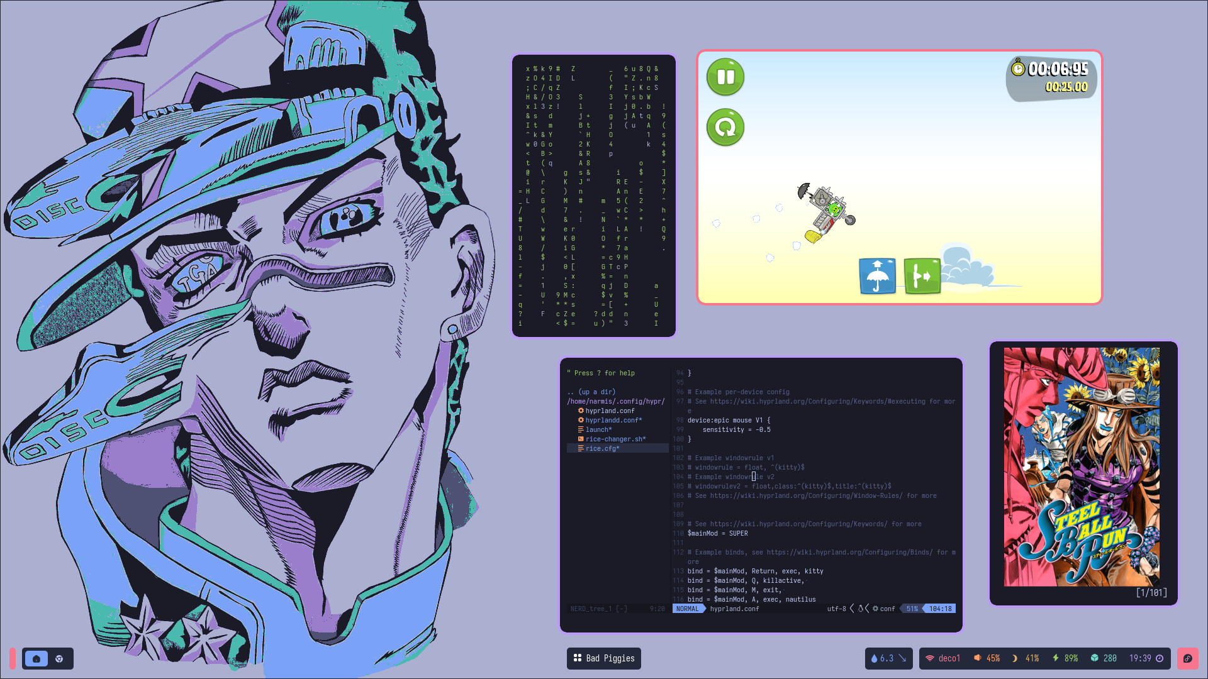Click the stopwatch timer icon
Screen dimensions: 1208x679
pos(1017,68)
